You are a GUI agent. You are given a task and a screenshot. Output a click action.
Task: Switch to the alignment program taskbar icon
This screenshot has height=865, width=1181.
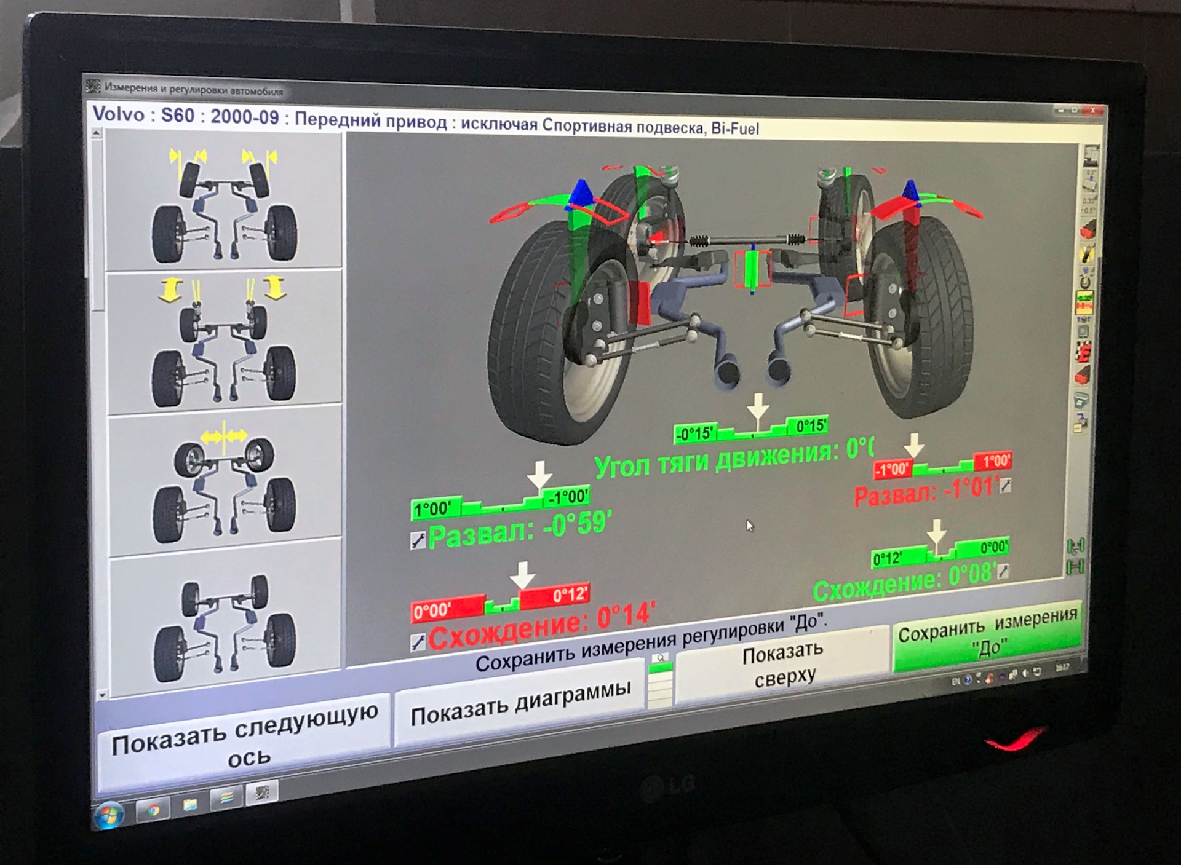point(261,793)
